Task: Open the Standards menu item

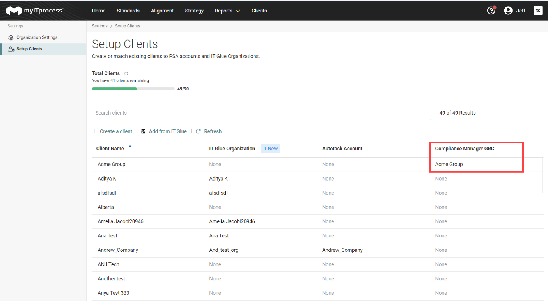Action: (x=128, y=11)
